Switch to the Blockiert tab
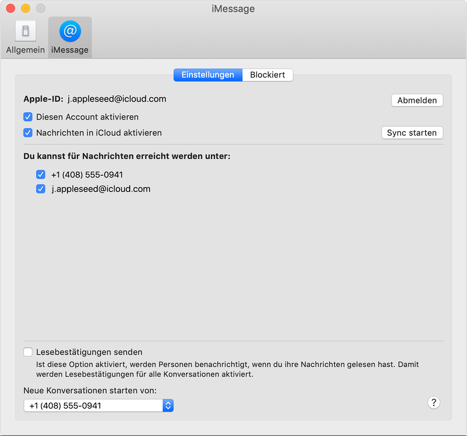Viewport: 467px width, 436px height. [268, 75]
